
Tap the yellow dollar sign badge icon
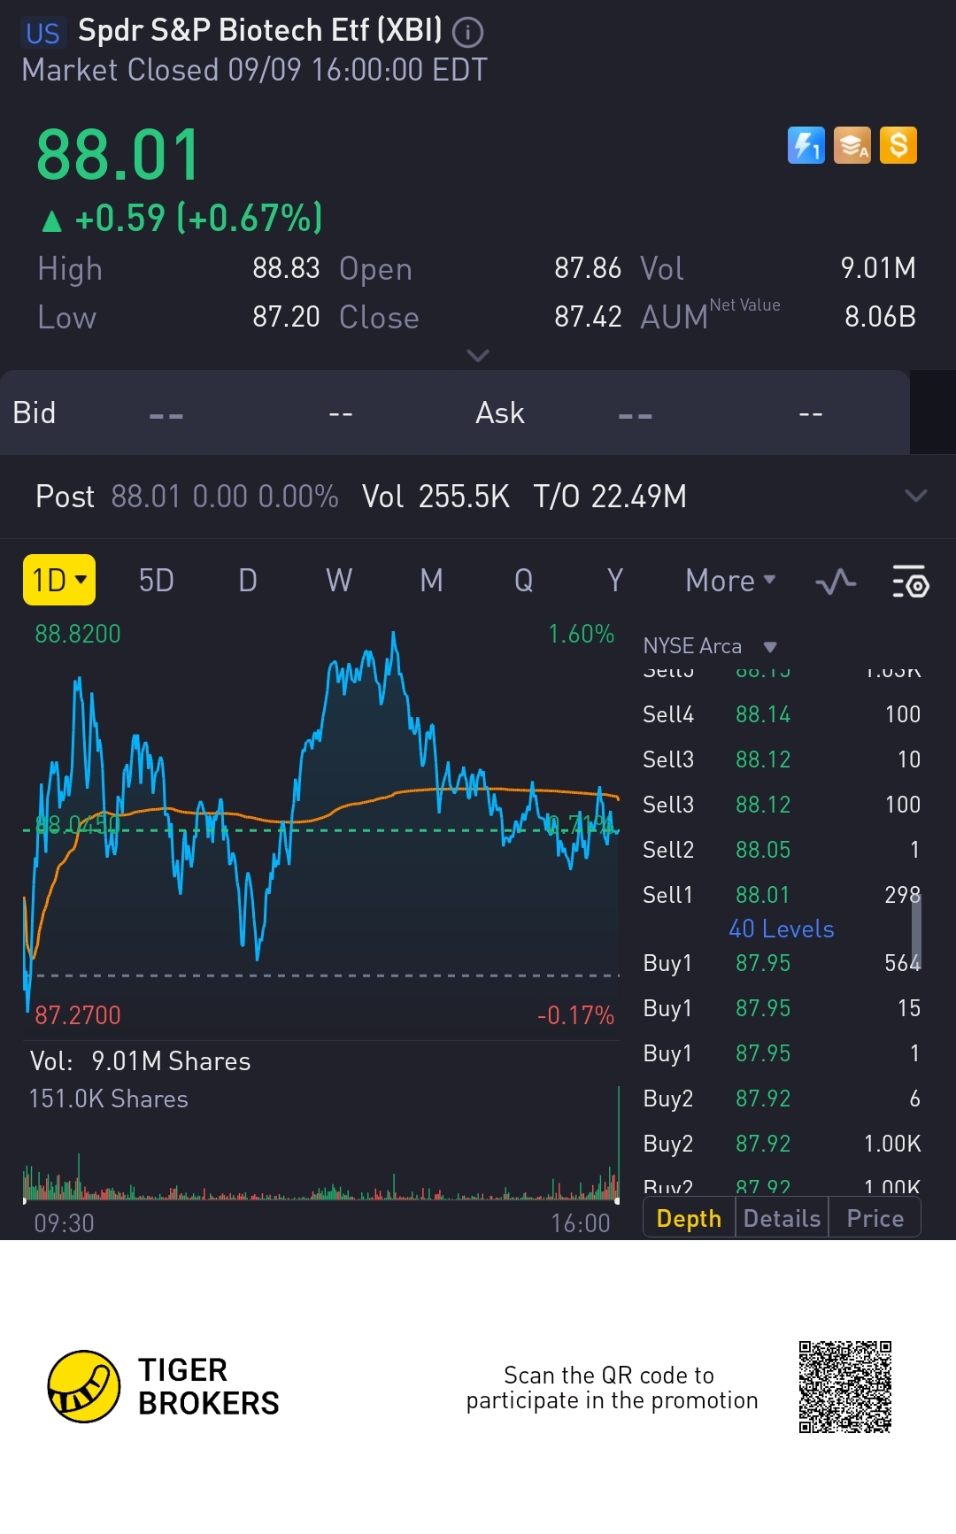coord(898,145)
